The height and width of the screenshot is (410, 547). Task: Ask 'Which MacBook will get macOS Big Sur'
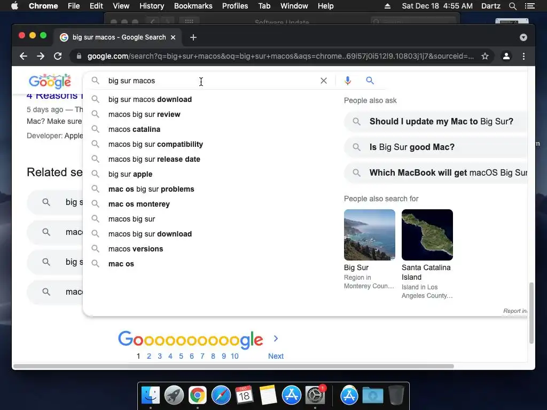coord(435,173)
